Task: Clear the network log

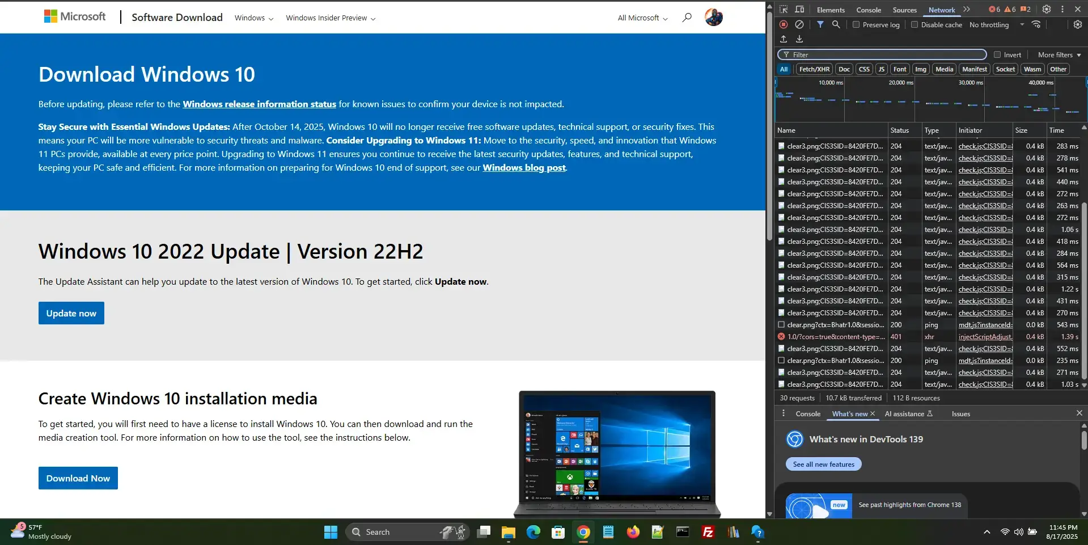Action: click(799, 24)
